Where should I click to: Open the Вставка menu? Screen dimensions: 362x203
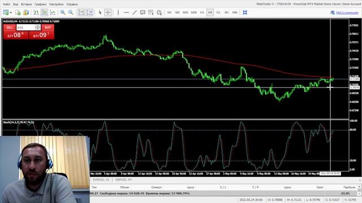click(26, 4)
